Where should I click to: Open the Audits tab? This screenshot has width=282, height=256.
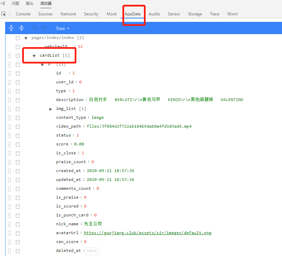point(154,14)
